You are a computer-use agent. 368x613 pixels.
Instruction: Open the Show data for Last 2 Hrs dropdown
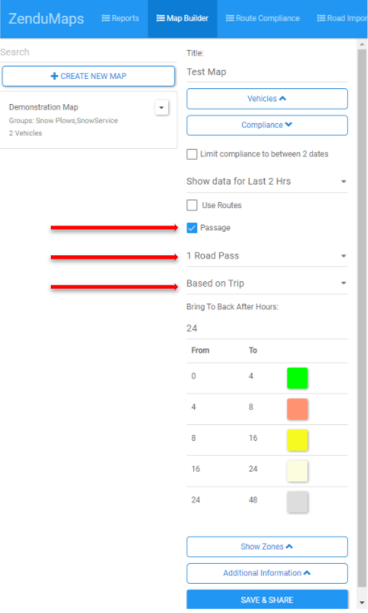(267, 181)
